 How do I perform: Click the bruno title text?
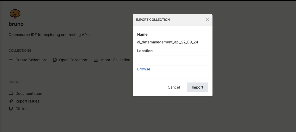[x=16, y=24]
